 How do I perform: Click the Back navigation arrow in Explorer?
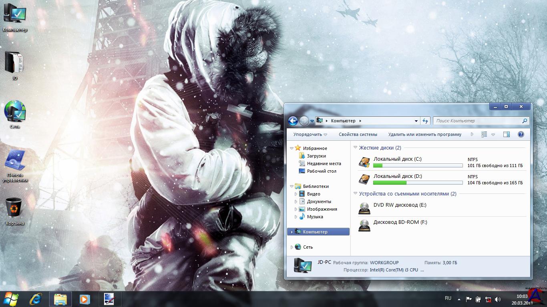tap(293, 121)
